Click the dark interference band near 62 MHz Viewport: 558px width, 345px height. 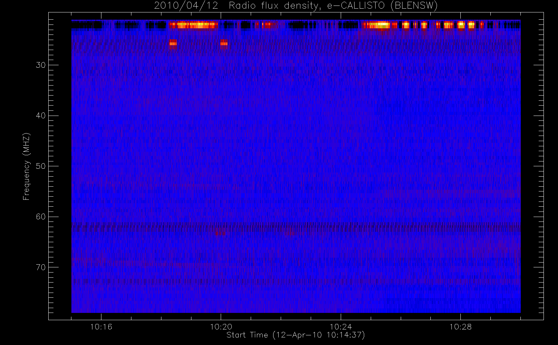click(x=296, y=227)
